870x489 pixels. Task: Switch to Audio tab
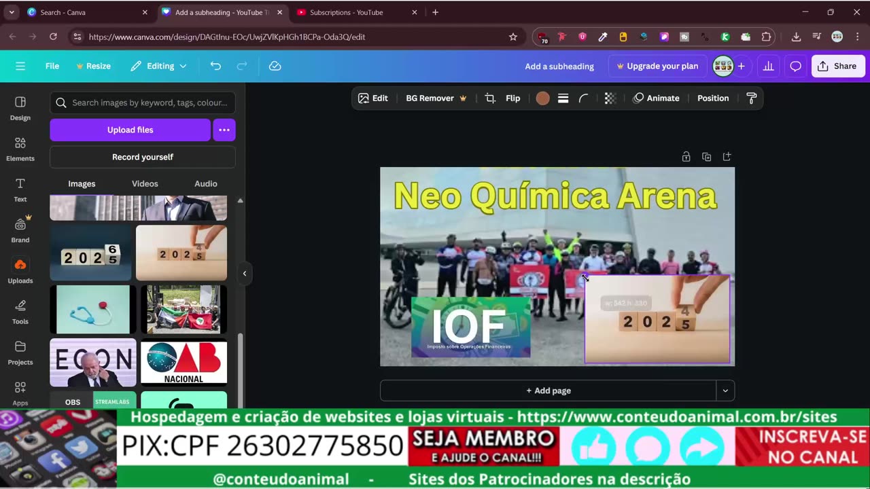point(206,183)
